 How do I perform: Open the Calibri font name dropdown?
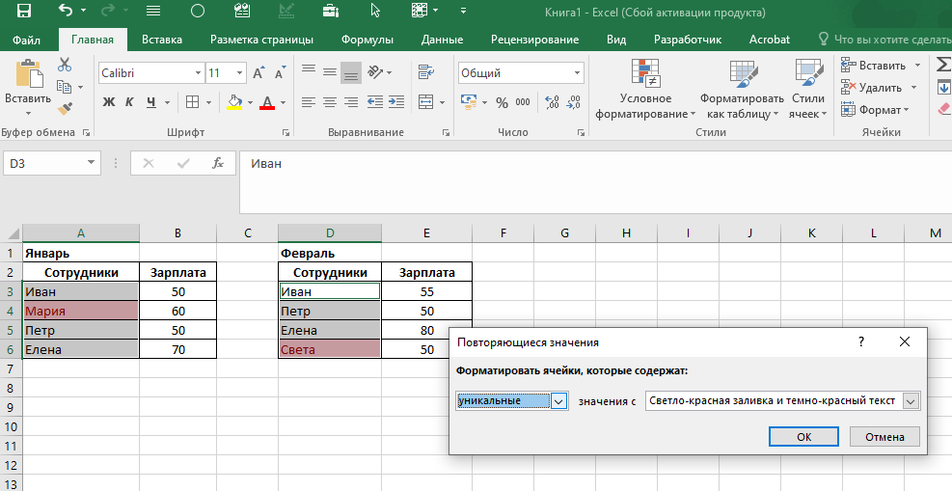coord(198,73)
